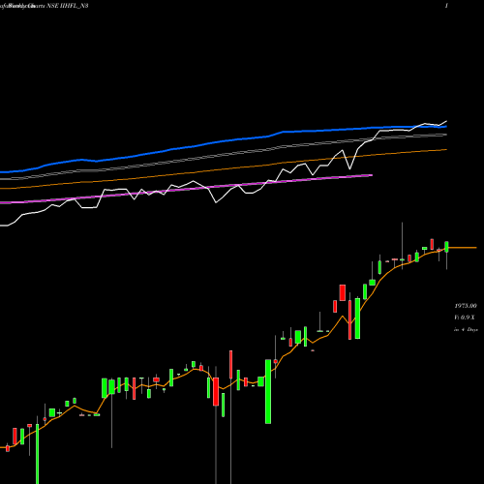484x484 pixels.
Task: Click the chart title ending 'NSE IIHFL_N3'
Action: (45, 6)
